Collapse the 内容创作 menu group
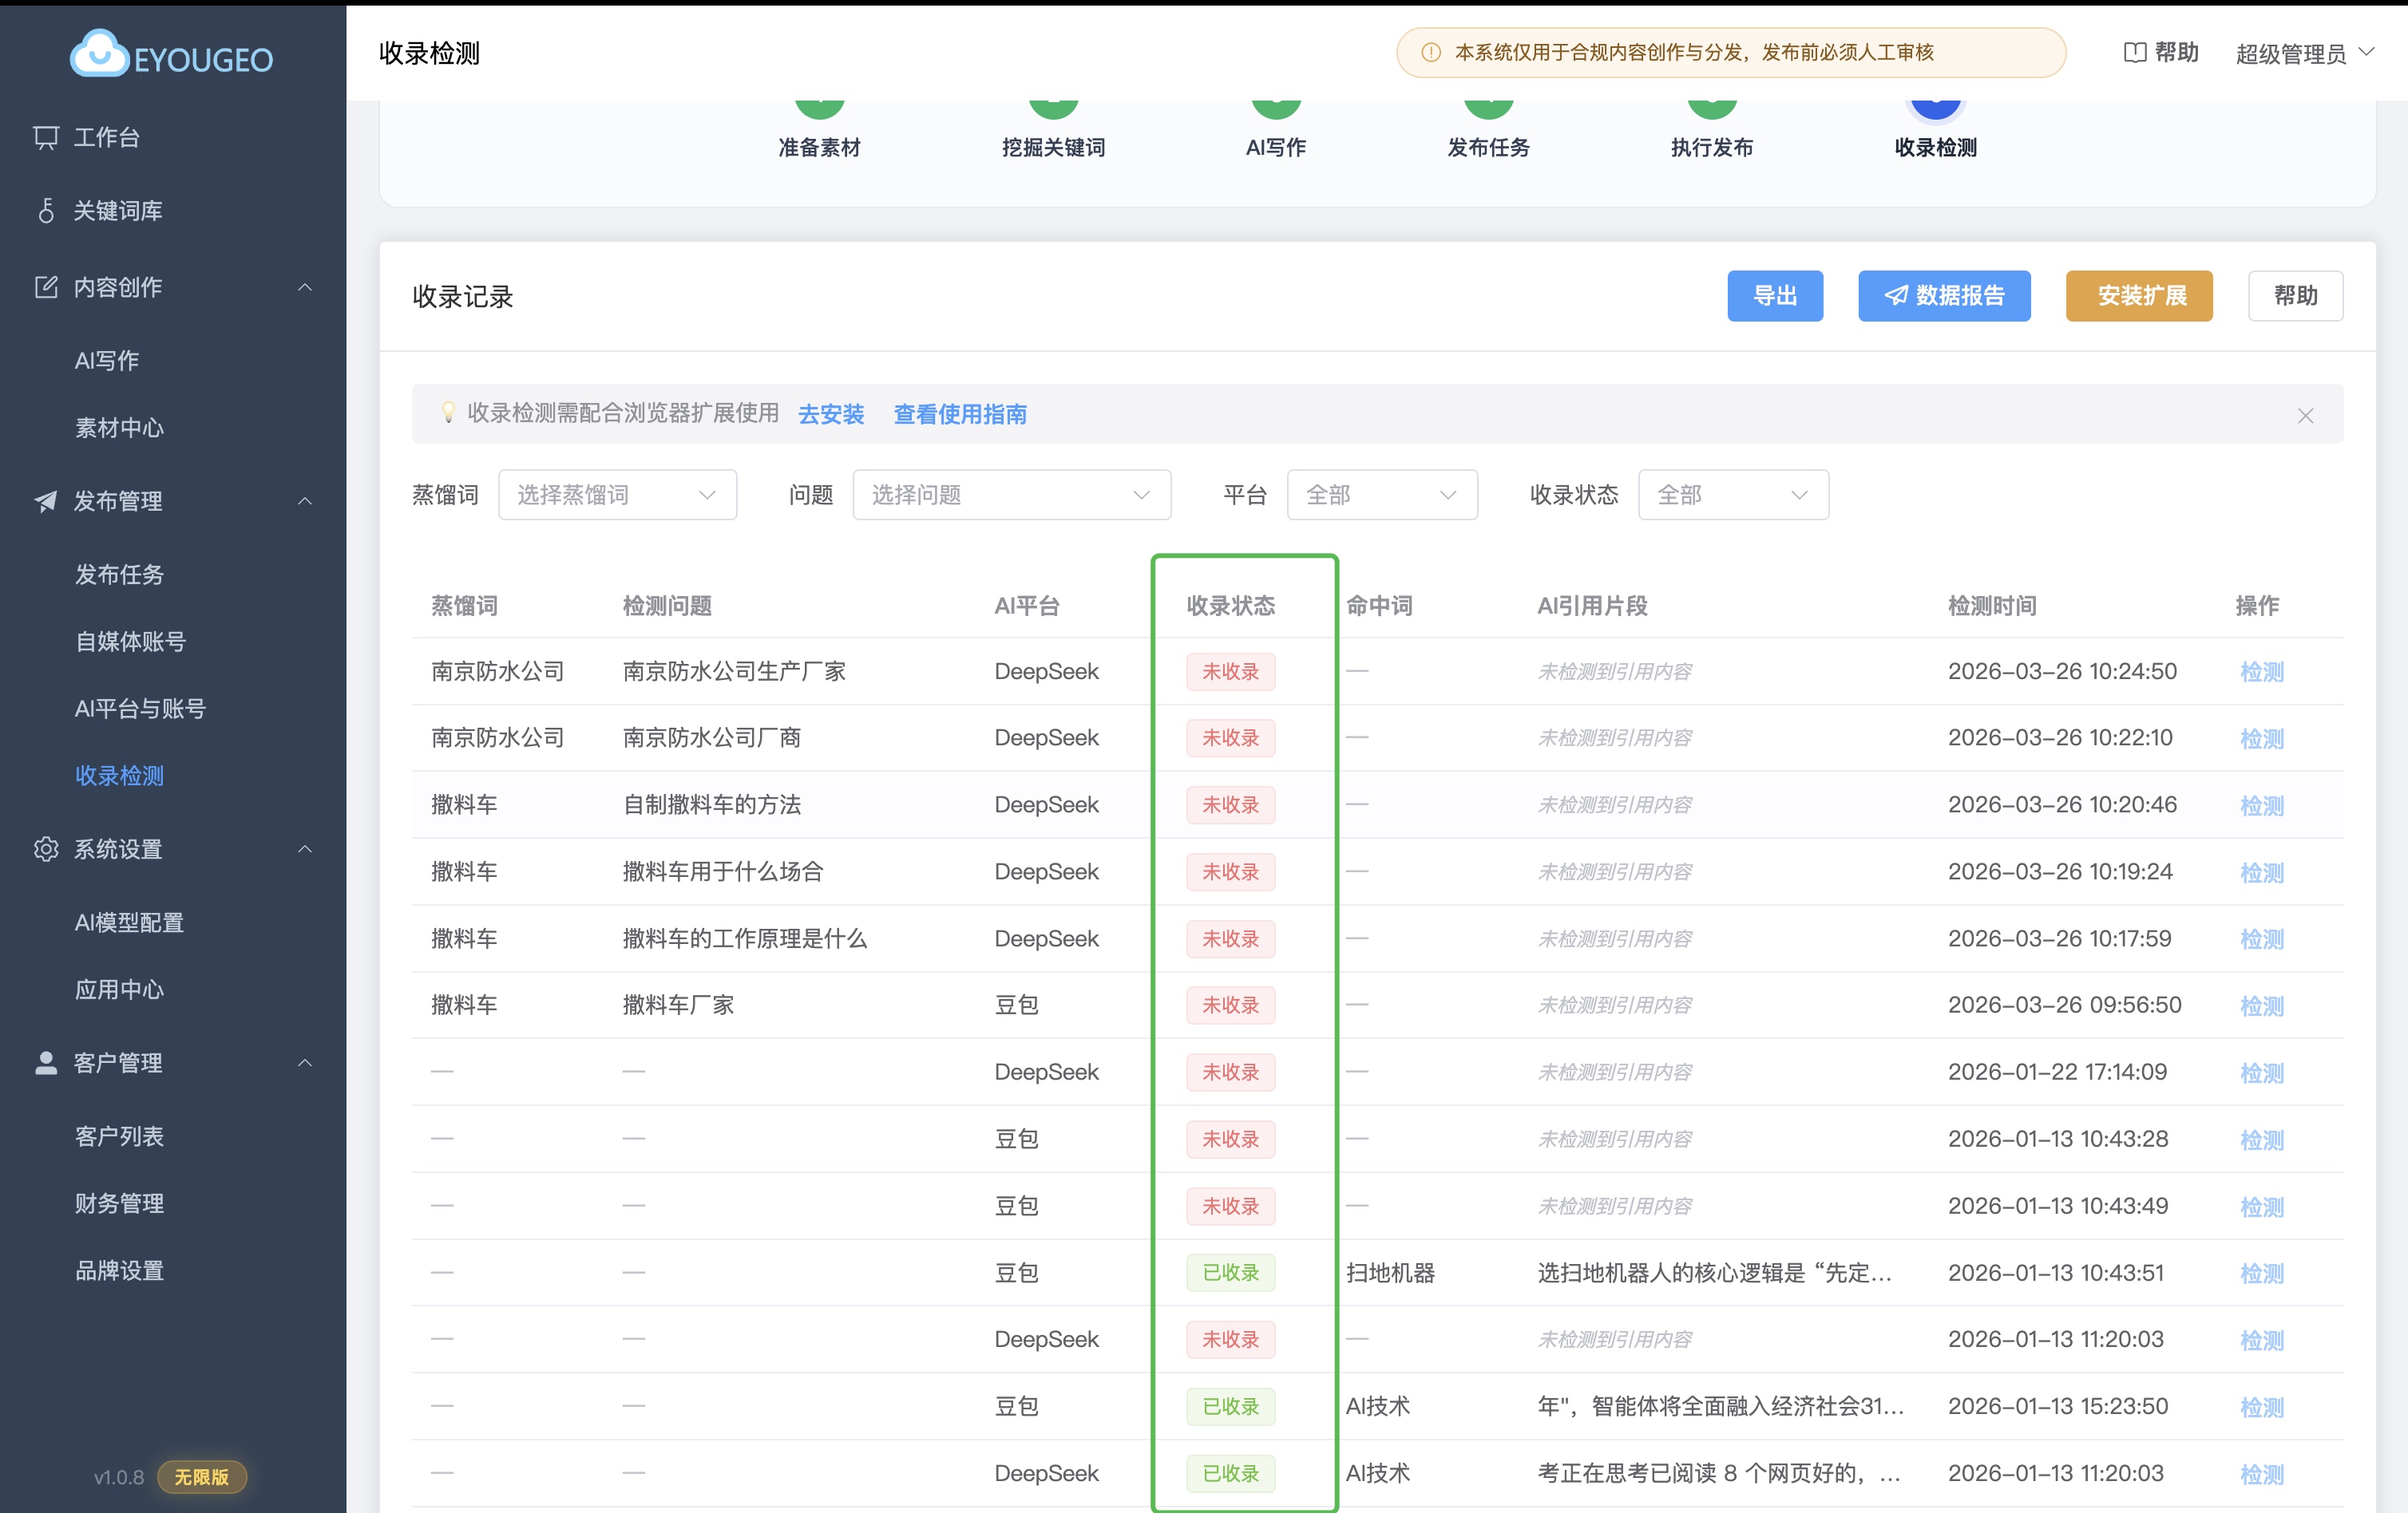 point(305,288)
